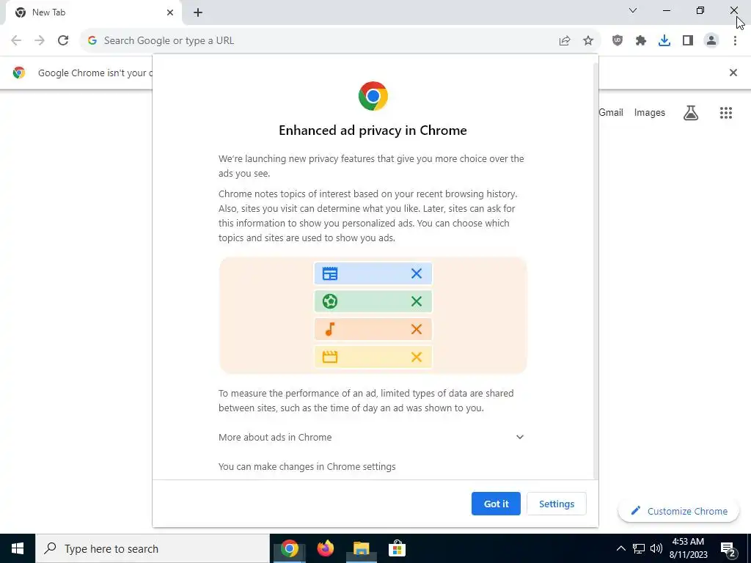
Task: Click the forward navigation arrow
Action: coord(40,40)
